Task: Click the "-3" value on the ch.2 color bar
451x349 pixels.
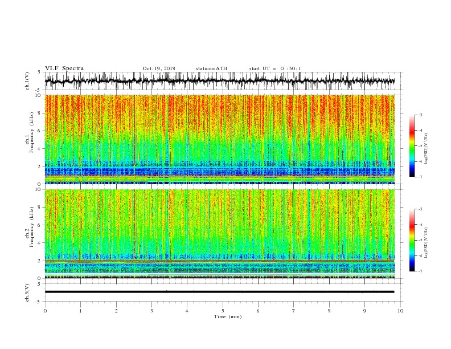Action: tap(420, 209)
